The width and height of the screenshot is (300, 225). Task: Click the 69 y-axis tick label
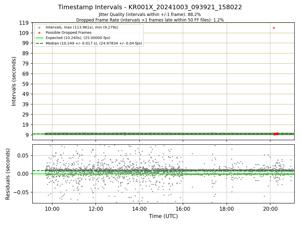click(x=26, y=74)
